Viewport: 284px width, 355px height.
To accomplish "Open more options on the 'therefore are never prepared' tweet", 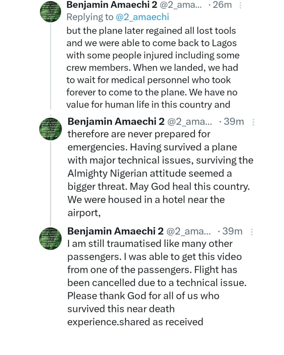I will pos(253,122).
